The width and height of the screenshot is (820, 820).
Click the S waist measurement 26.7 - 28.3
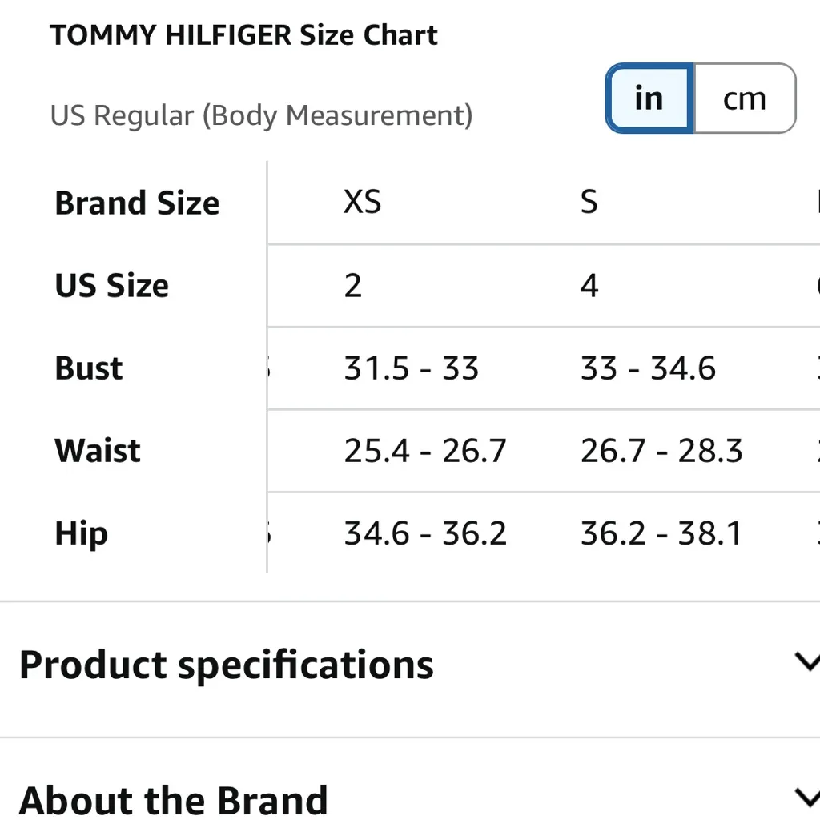(x=661, y=451)
